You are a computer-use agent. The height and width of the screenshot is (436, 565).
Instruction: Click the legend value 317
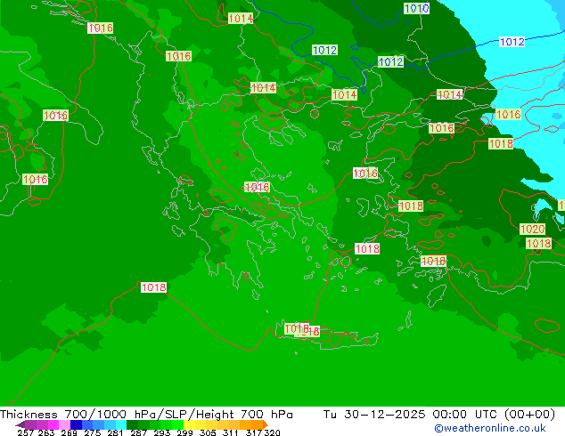tap(254, 432)
